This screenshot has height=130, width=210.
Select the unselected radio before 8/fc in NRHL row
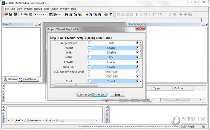tap(89, 57)
